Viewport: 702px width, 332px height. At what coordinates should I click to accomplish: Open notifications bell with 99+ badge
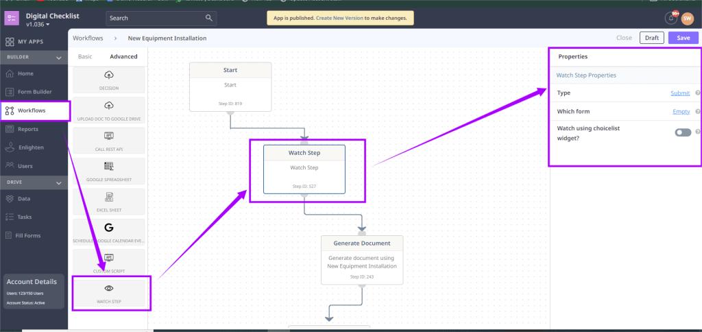point(670,18)
